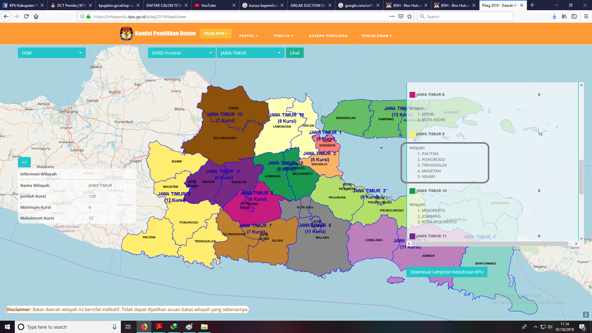592x333 pixels.
Task: Open the Windows Start menu
Action: [x=7, y=327]
